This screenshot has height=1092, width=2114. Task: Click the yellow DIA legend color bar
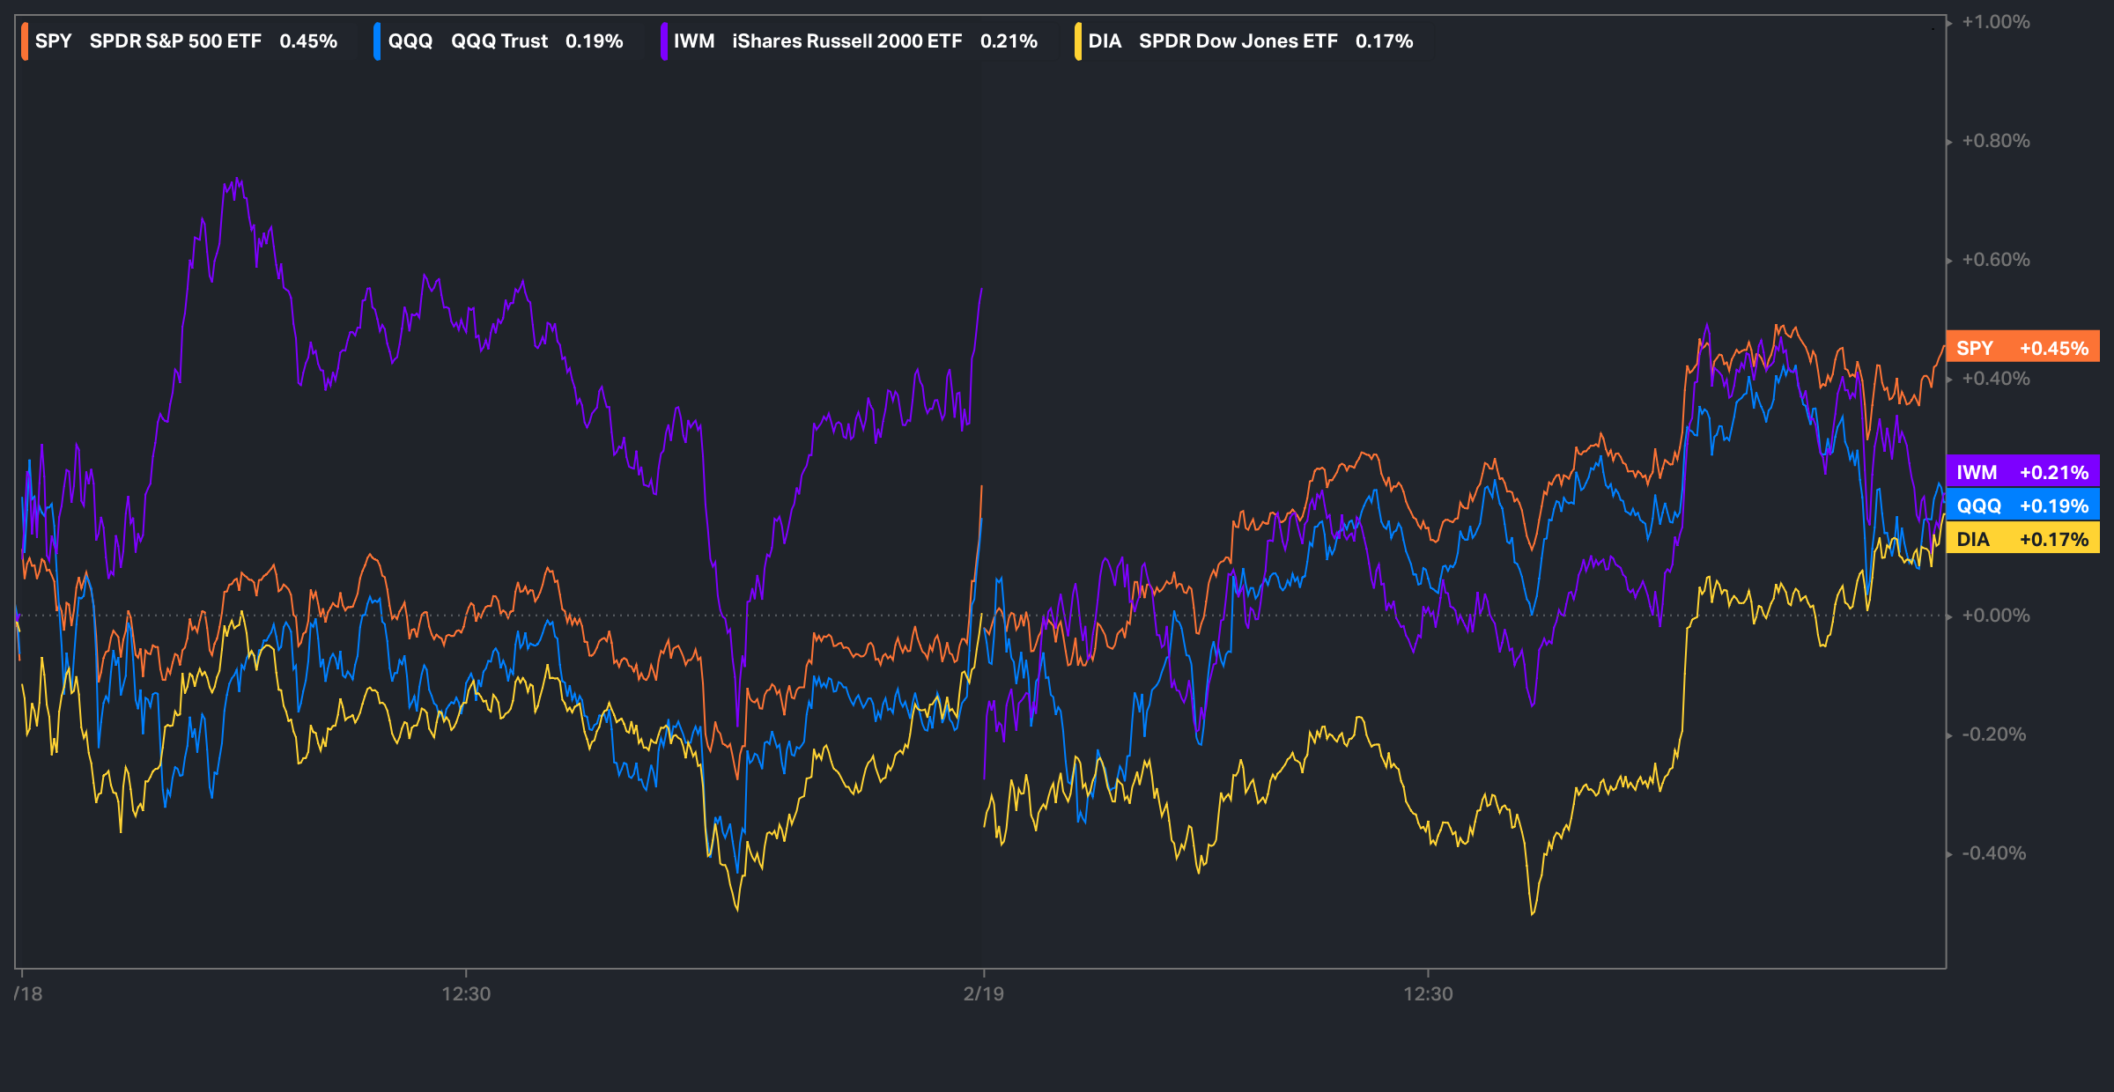[1078, 41]
